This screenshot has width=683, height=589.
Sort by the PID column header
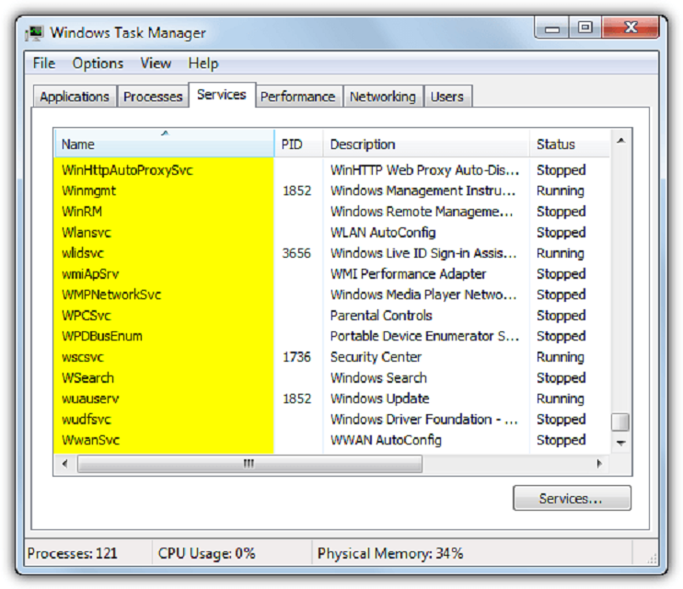pyautogui.click(x=299, y=144)
